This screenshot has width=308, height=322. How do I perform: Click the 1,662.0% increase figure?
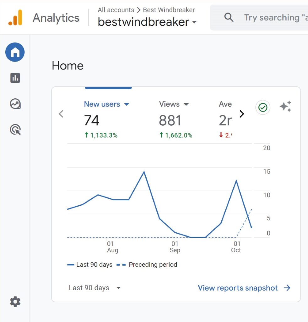(176, 135)
